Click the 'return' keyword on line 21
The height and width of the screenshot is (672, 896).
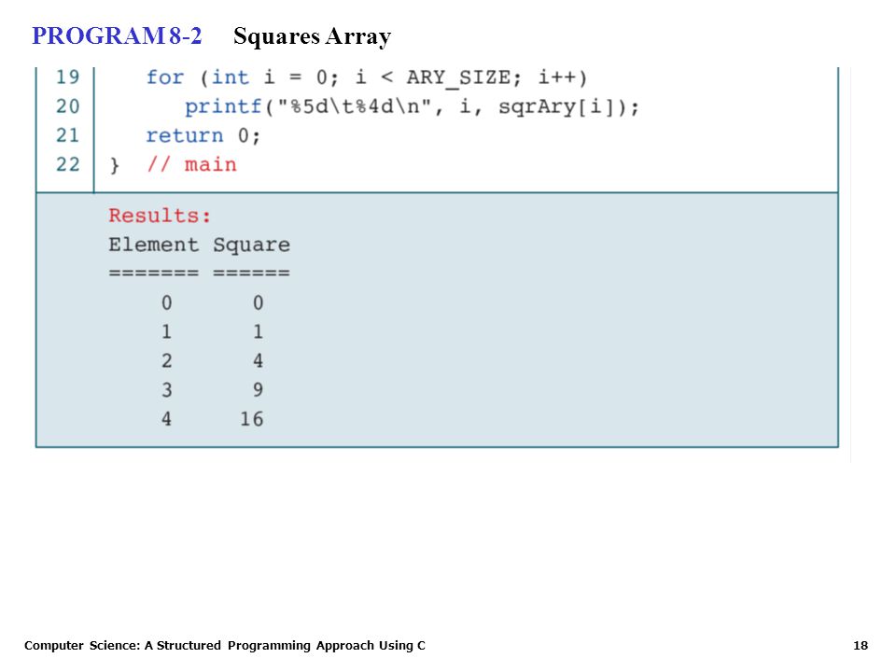click(185, 136)
